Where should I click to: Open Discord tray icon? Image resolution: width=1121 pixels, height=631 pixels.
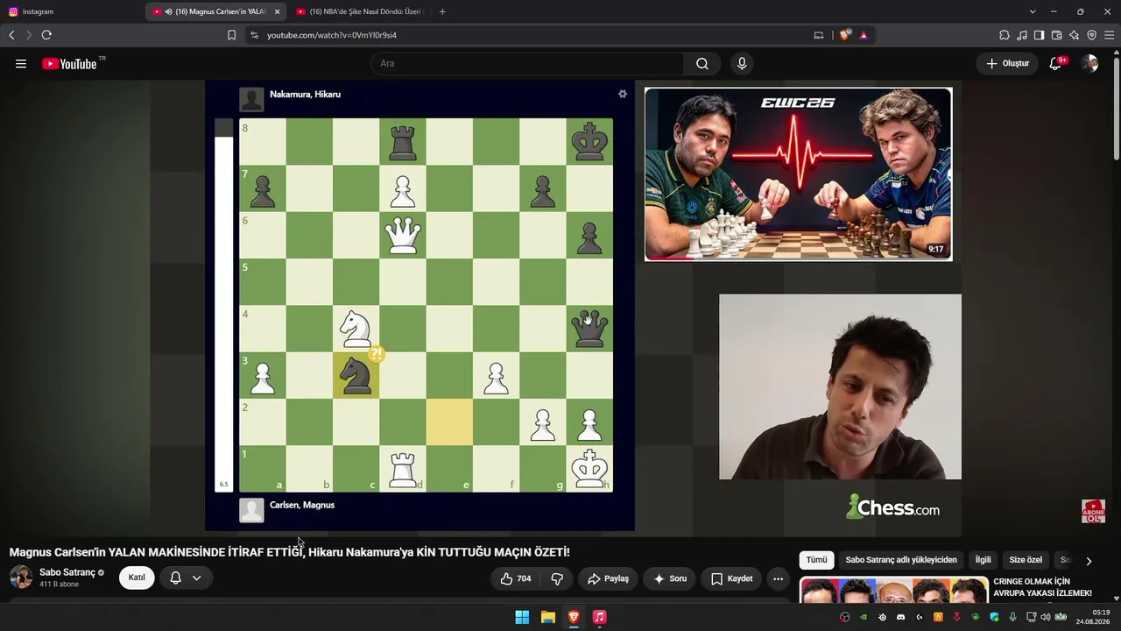[x=900, y=617]
